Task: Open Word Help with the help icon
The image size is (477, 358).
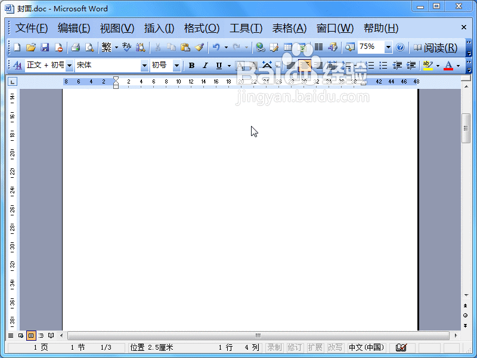Action: point(399,47)
